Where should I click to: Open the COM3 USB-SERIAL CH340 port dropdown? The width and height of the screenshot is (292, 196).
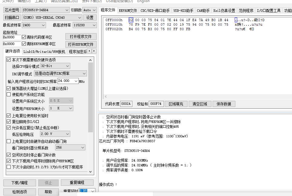(52, 18)
